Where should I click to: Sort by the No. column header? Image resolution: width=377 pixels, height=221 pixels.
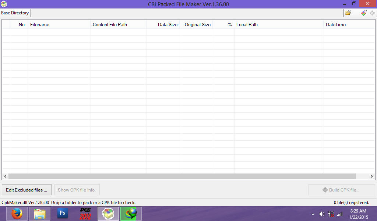(19, 25)
